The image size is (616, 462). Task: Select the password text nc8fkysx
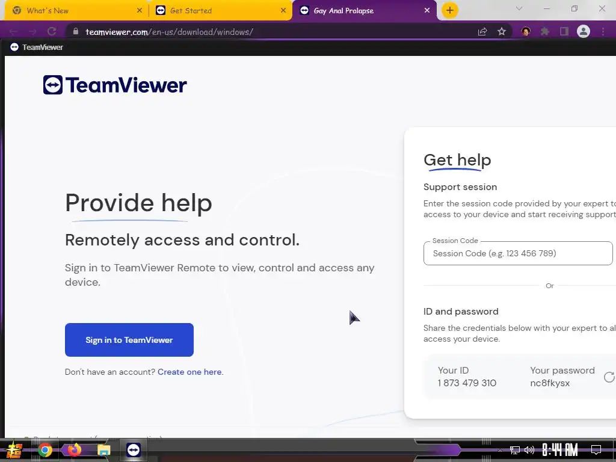tap(550, 383)
